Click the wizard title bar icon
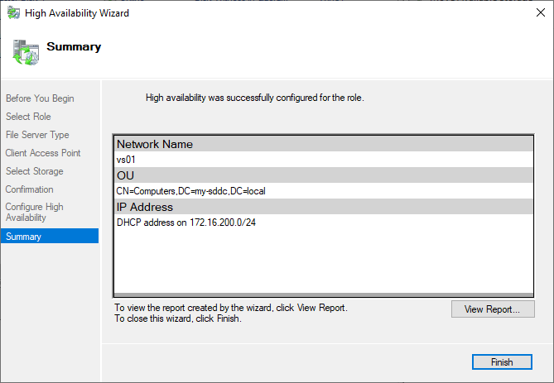 (13, 13)
